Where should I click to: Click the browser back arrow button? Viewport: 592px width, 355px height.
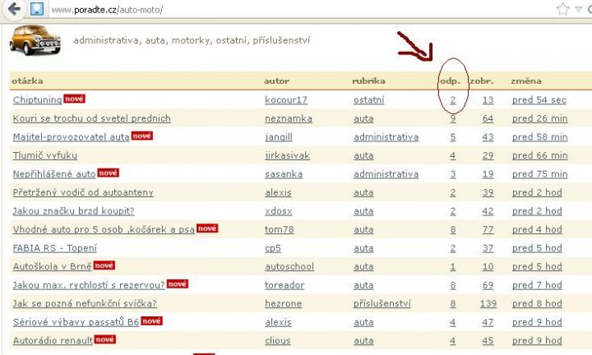(x=14, y=9)
